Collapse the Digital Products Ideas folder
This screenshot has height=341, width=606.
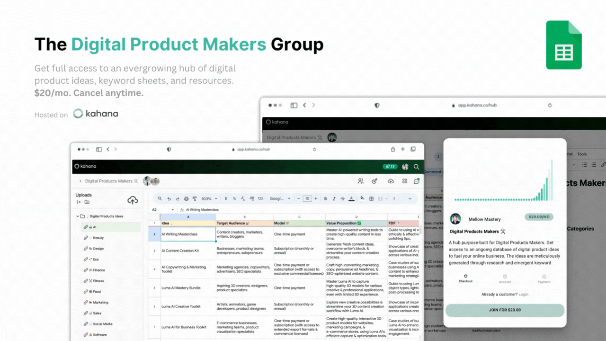(x=77, y=216)
